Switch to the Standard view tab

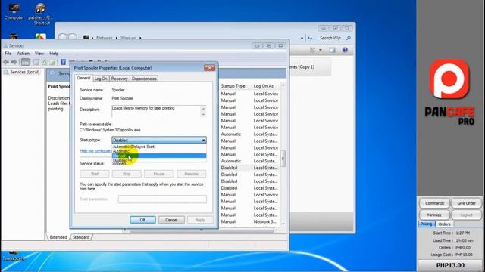(x=81, y=237)
